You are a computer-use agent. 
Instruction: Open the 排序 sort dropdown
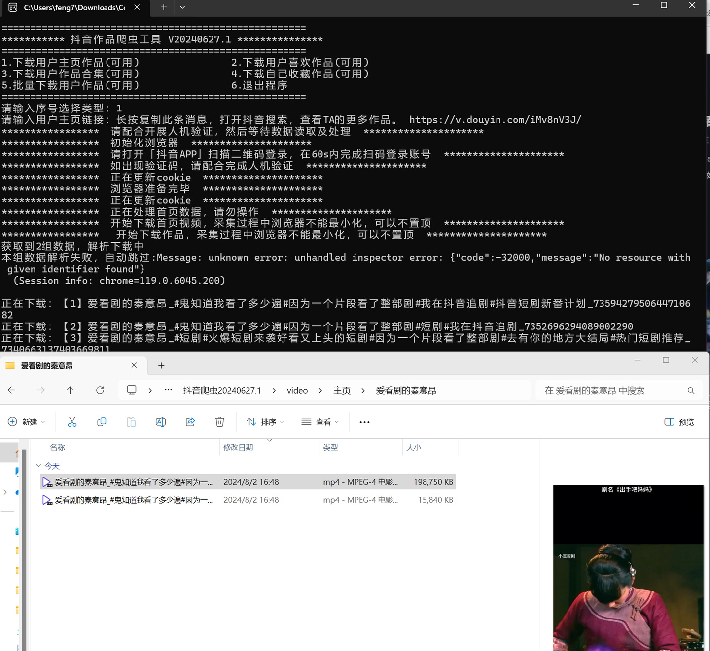point(265,422)
